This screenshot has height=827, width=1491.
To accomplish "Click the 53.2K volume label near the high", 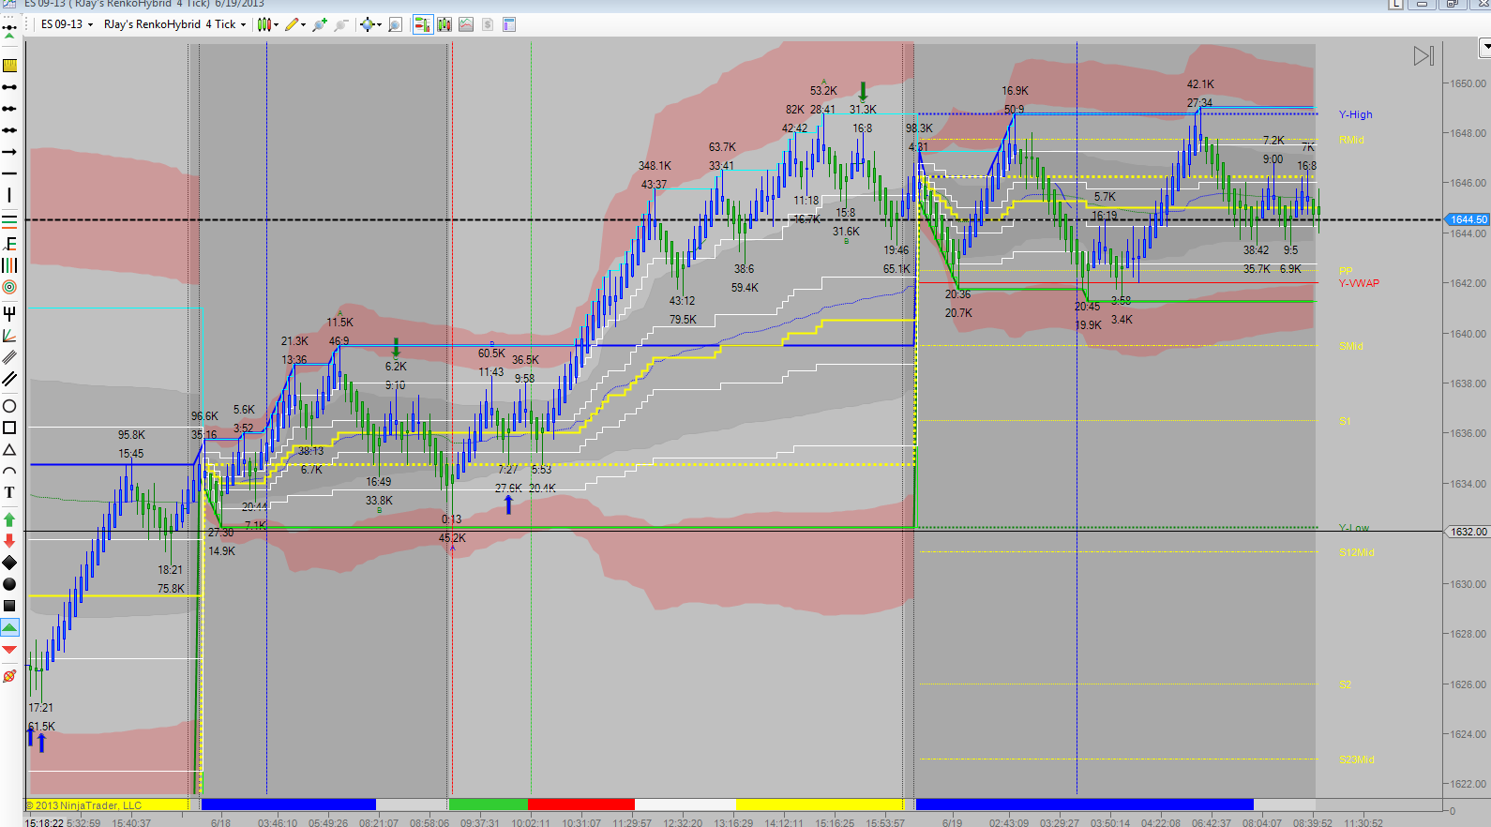I will point(823,91).
